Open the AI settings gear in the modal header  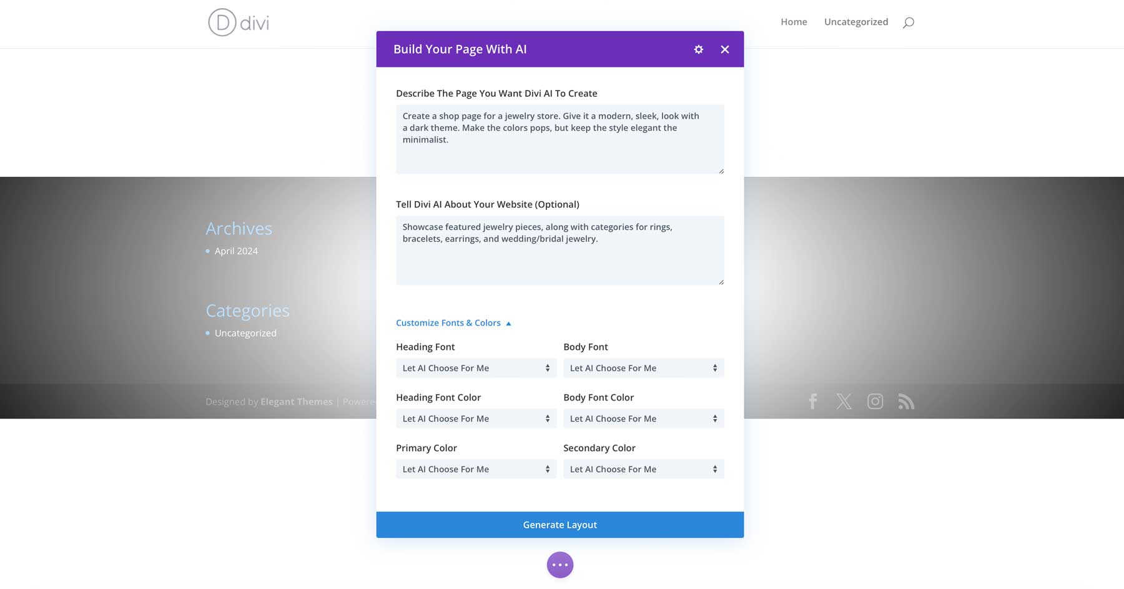pyautogui.click(x=698, y=49)
